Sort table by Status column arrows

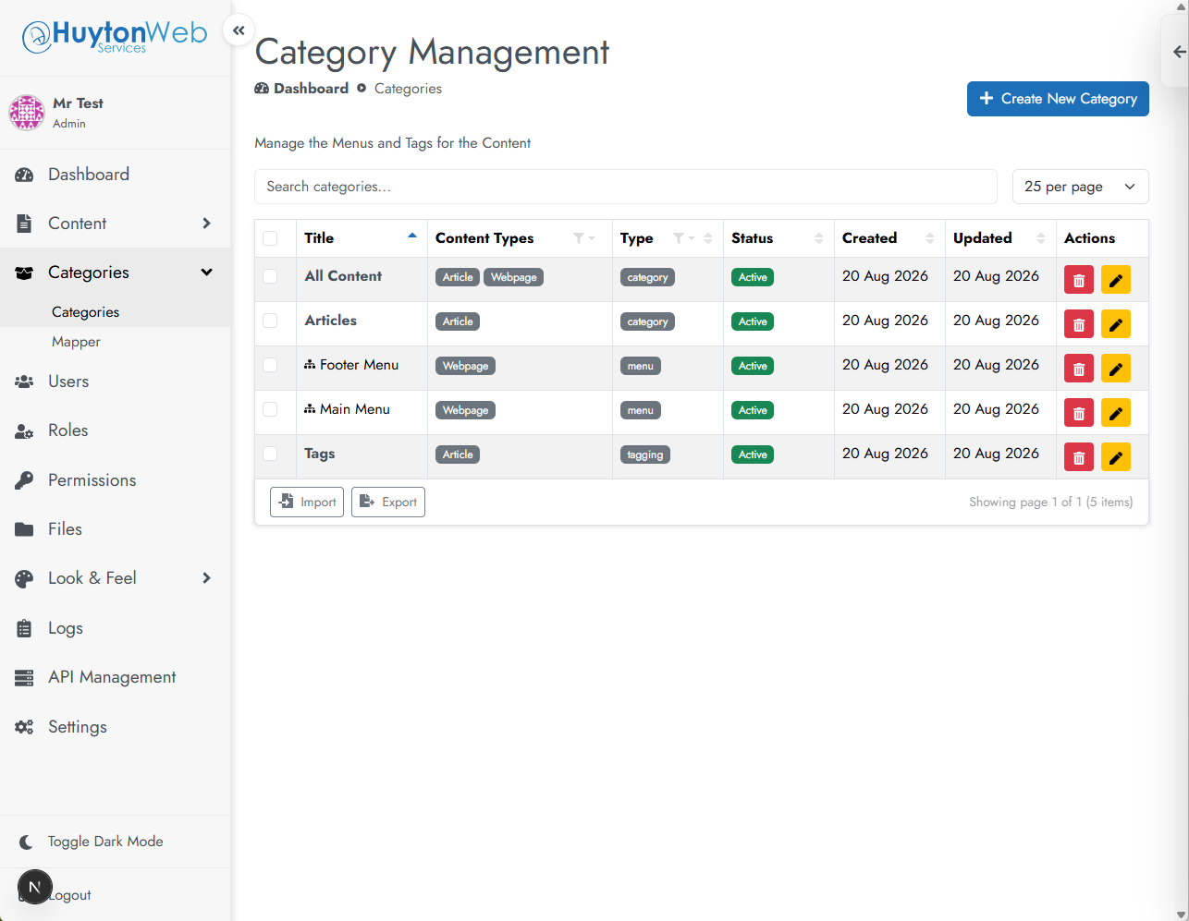click(x=819, y=238)
